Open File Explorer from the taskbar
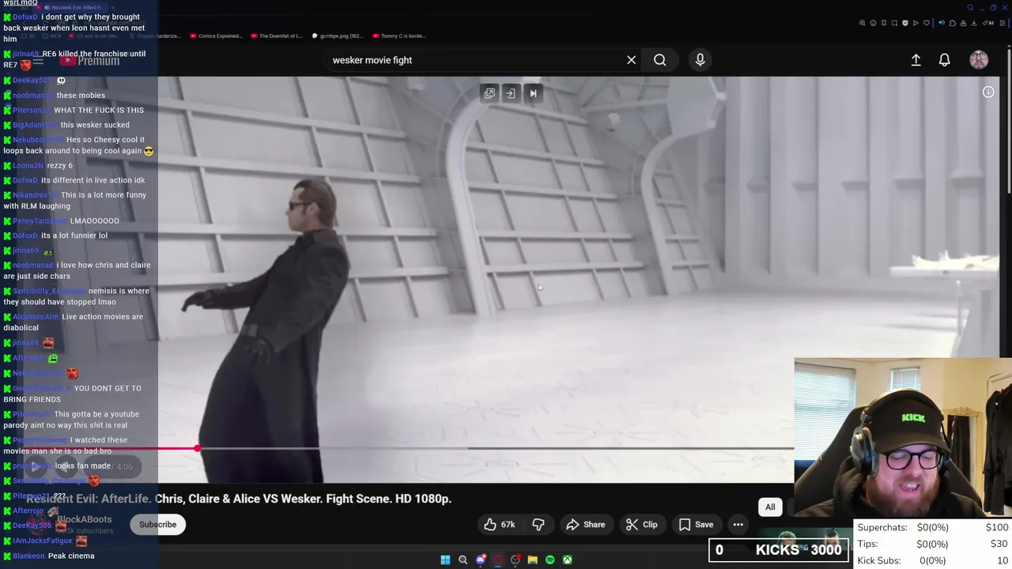This screenshot has width=1012, height=569. point(532,560)
